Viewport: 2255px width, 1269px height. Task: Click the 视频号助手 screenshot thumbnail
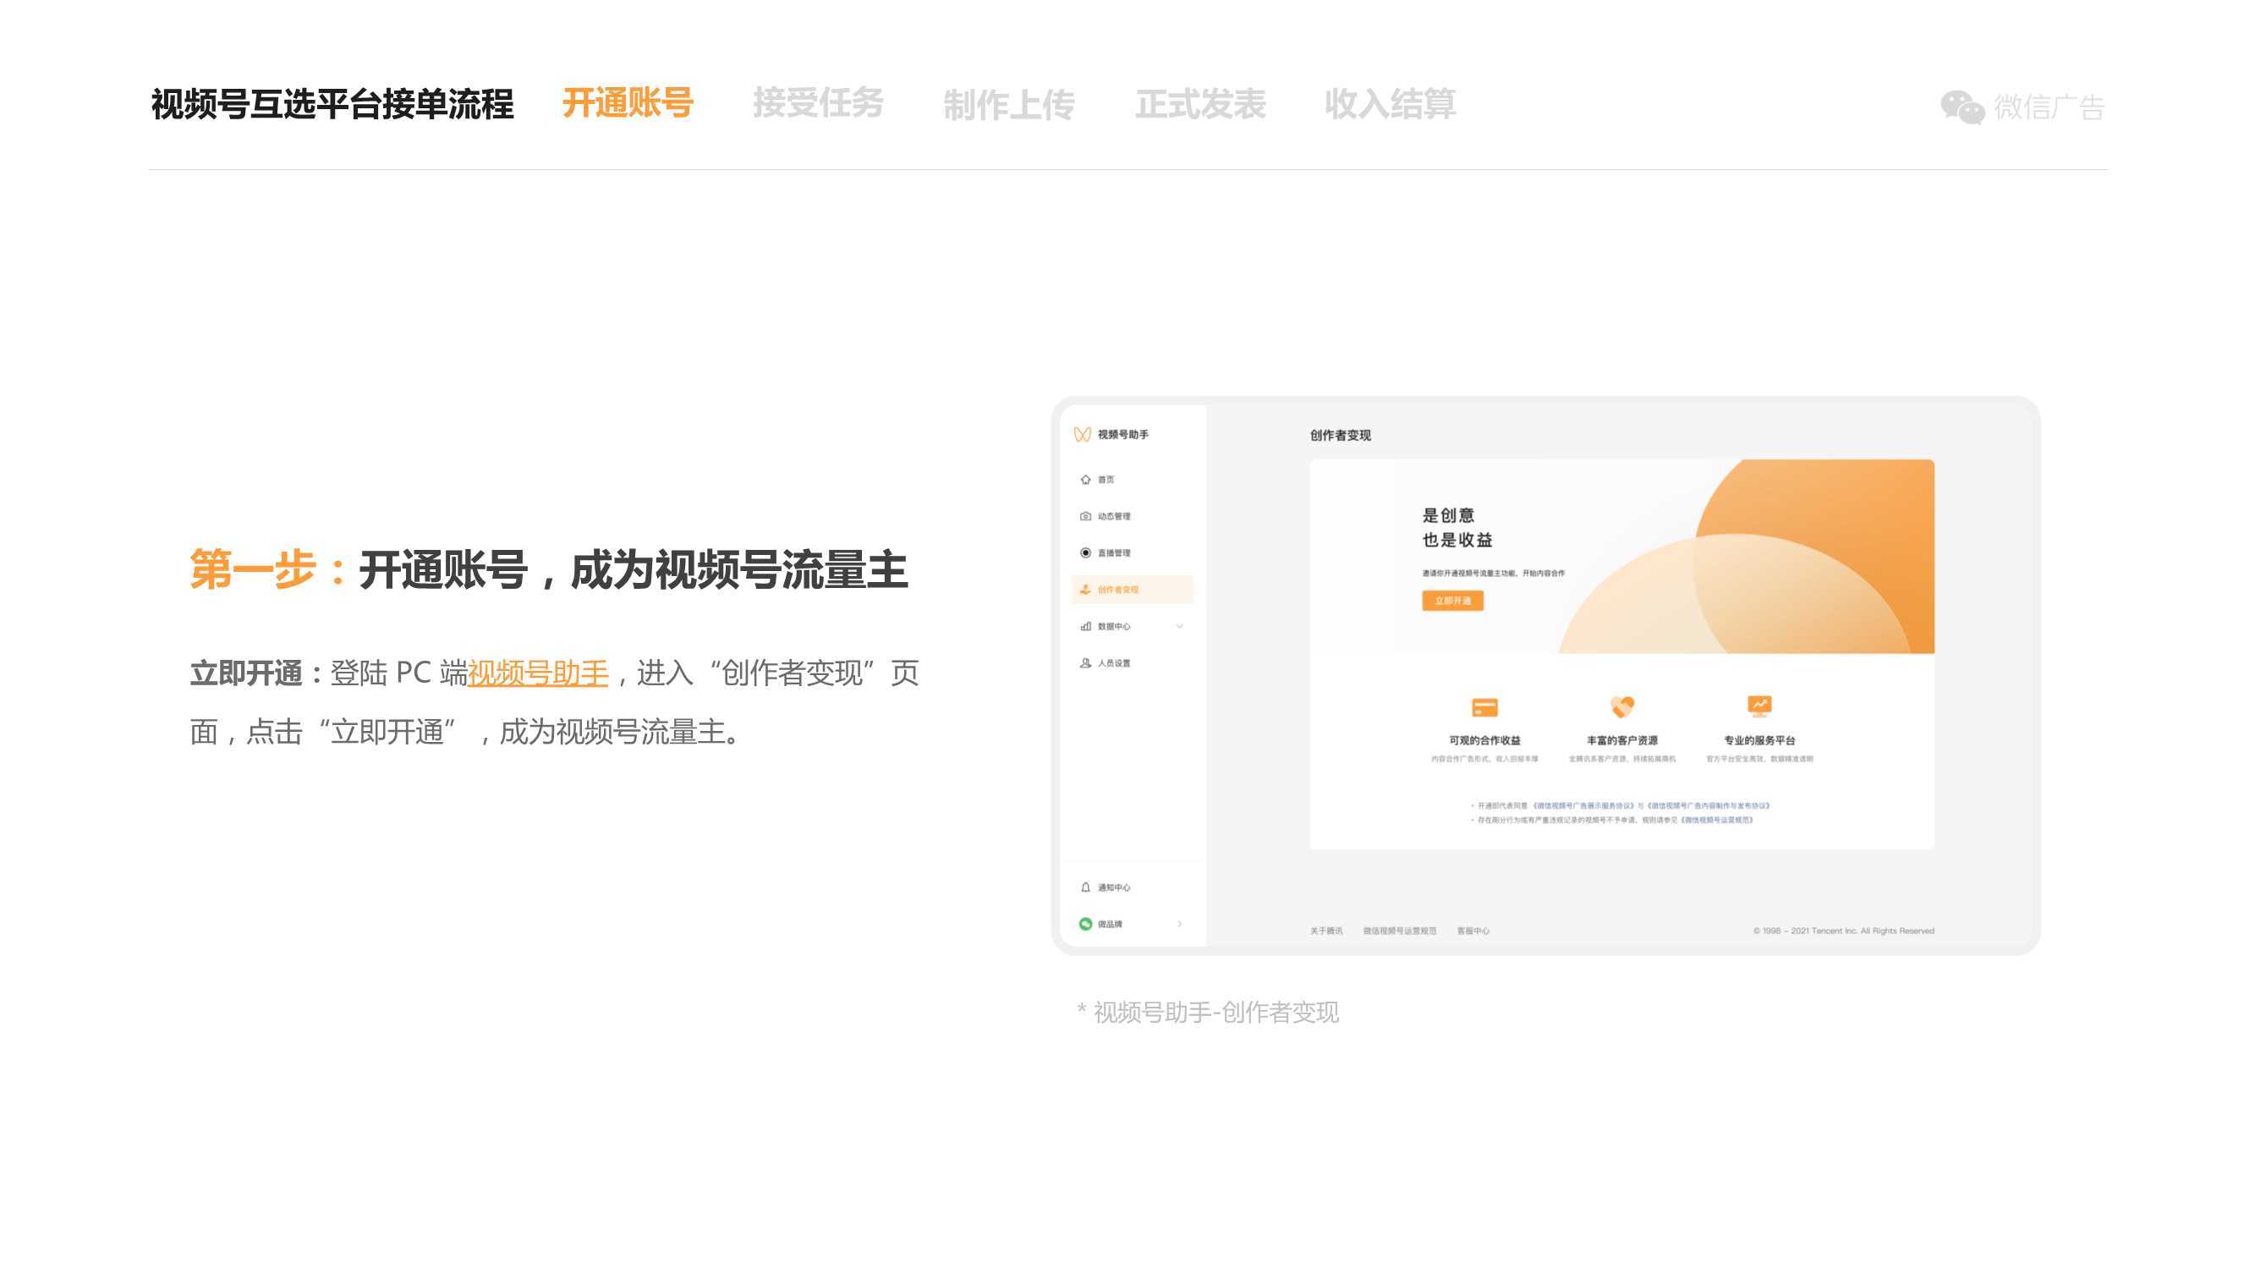click(x=1545, y=675)
